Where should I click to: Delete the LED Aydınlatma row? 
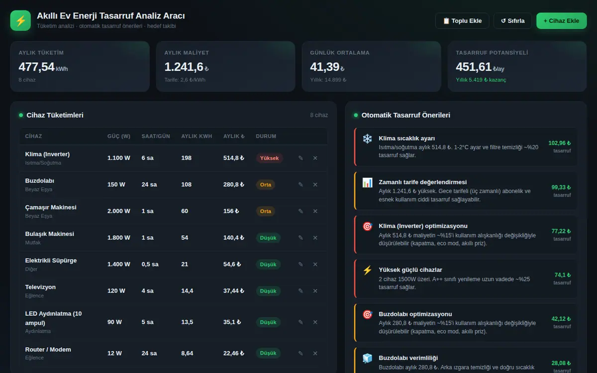click(x=315, y=322)
